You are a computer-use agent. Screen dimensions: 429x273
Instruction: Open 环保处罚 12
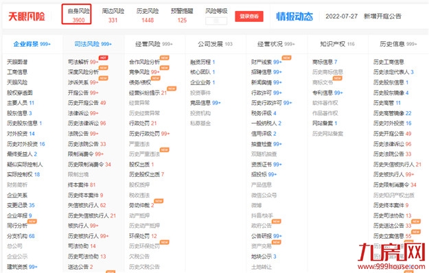[143, 236]
